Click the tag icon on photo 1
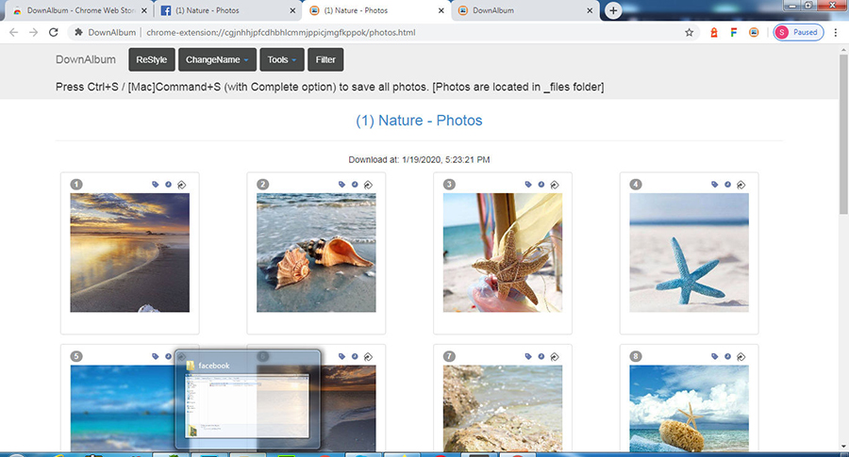The image size is (849, 457). [156, 185]
